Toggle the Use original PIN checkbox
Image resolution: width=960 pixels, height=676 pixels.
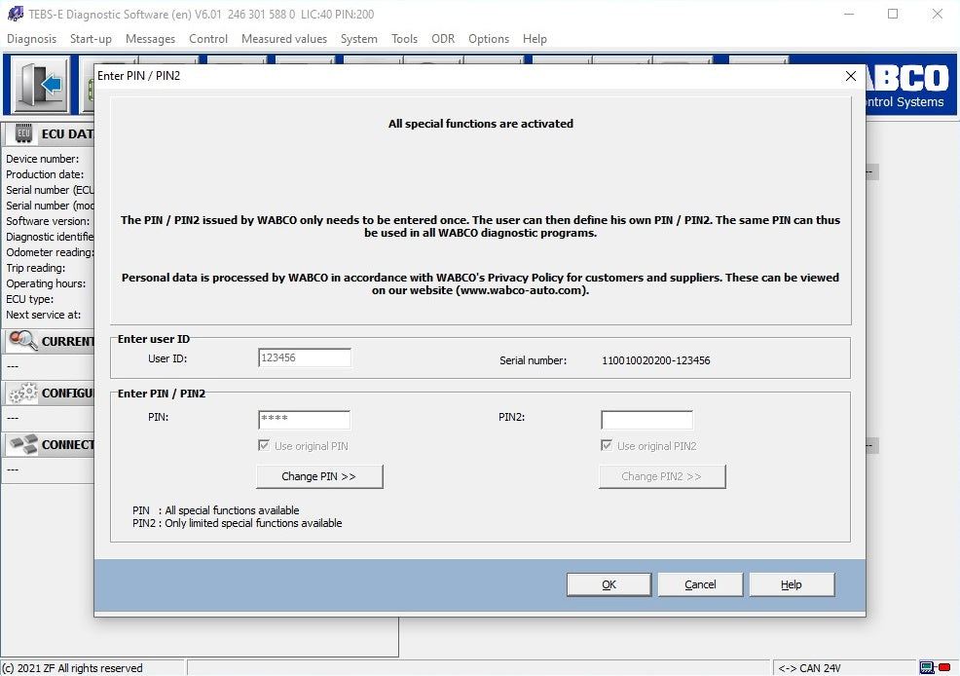coord(264,446)
